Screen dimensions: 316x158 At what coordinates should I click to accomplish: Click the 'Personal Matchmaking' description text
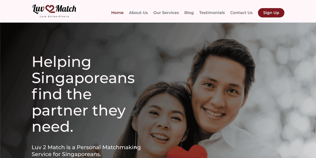[109, 147]
